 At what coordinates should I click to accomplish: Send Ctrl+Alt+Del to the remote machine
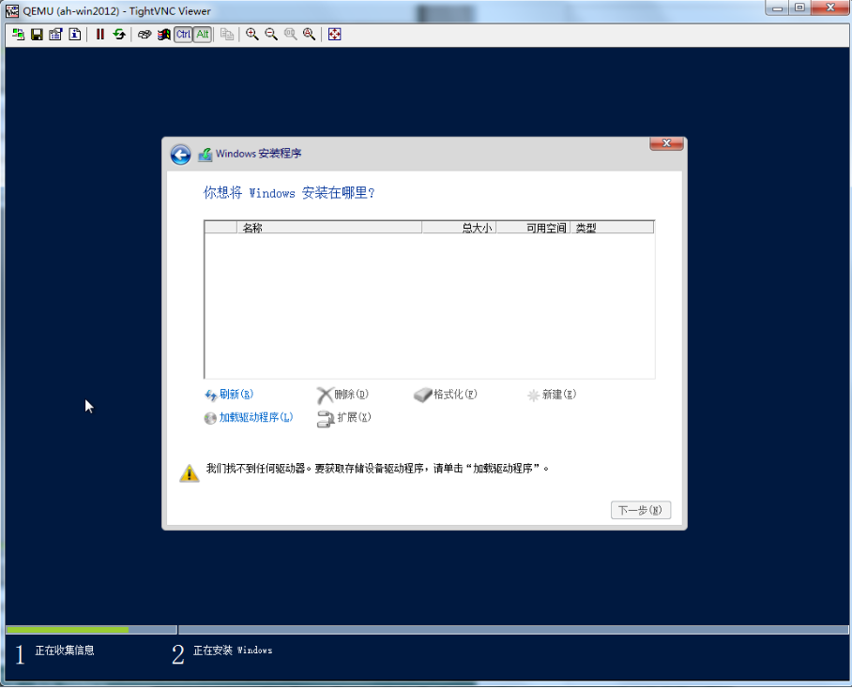[145, 35]
